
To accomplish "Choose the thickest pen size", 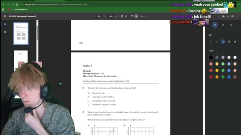I will click(x=235, y=42).
